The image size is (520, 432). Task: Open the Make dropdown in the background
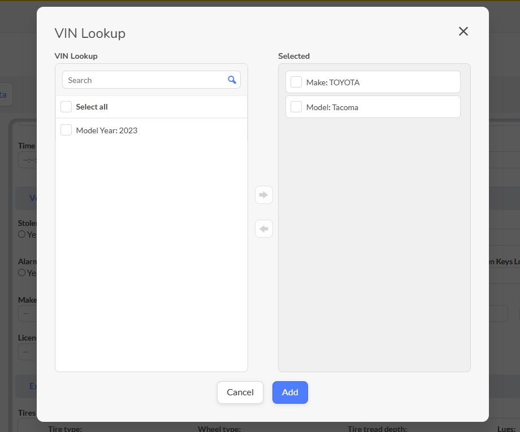pyautogui.click(x=27, y=313)
